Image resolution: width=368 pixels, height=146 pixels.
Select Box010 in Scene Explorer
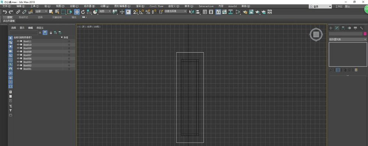pyautogui.click(x=28, y=44)
